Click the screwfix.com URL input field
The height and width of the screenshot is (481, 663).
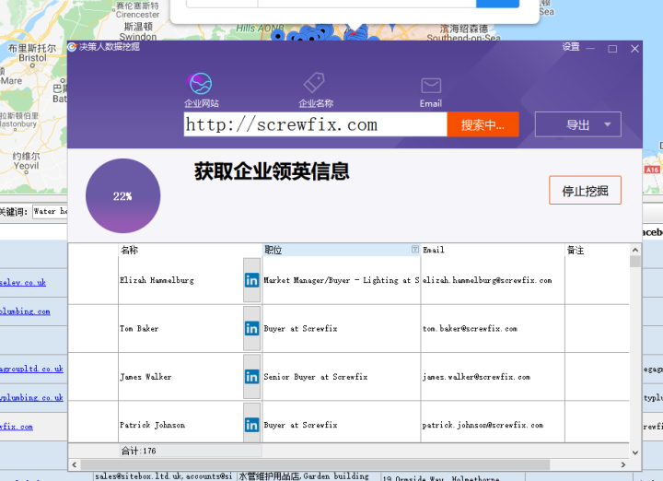pos(315,124)
